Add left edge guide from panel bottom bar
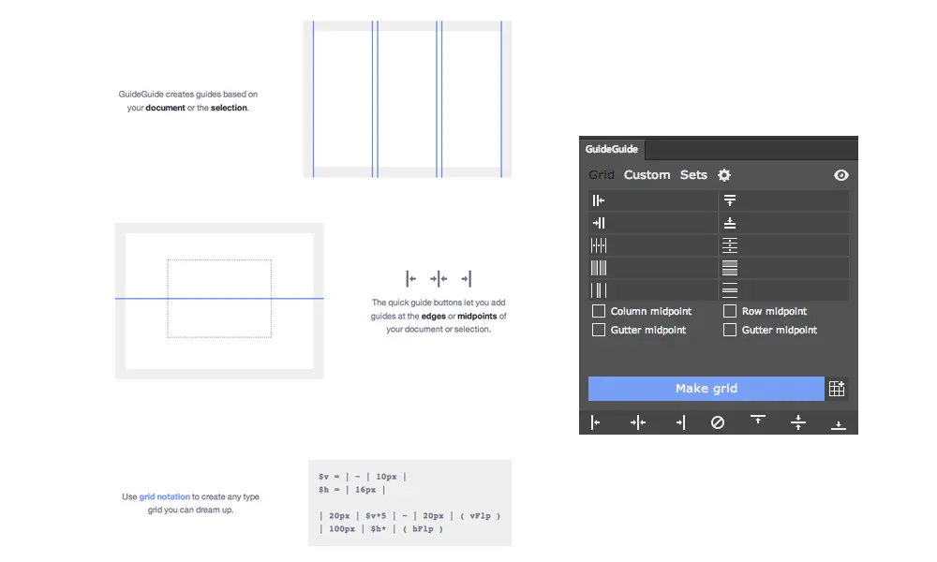 [x=596, y=422]
